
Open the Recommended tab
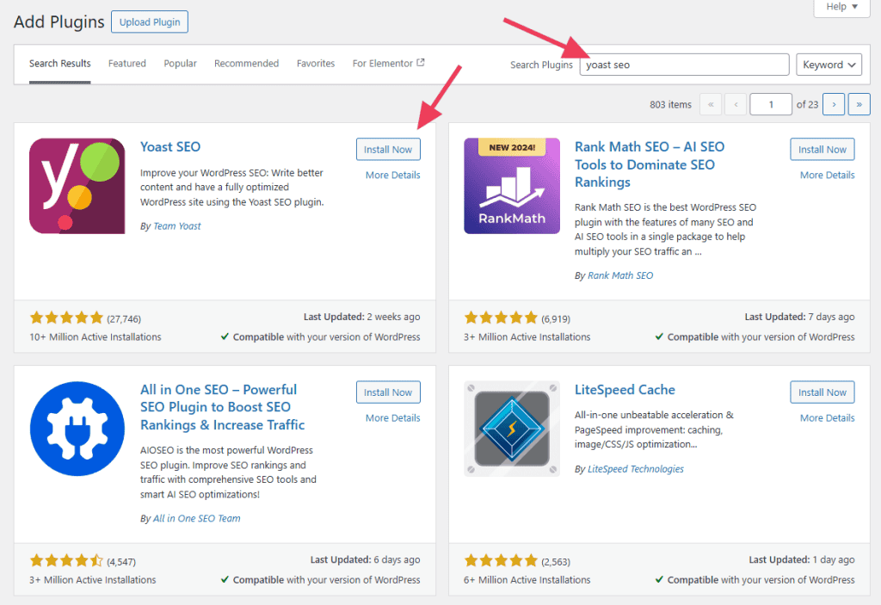pos(247,64)
